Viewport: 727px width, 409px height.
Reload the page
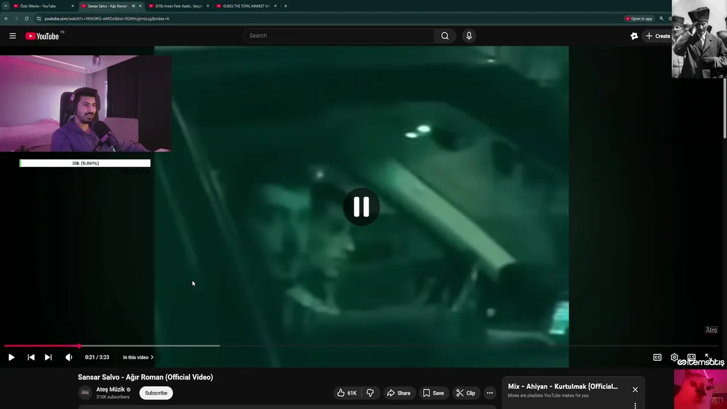26,18
